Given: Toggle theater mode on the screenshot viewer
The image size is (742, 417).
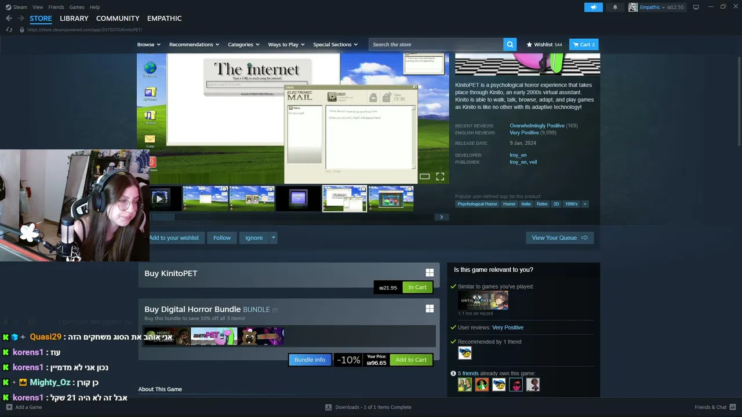Looking at the screenshot, I should coord(425,177).
